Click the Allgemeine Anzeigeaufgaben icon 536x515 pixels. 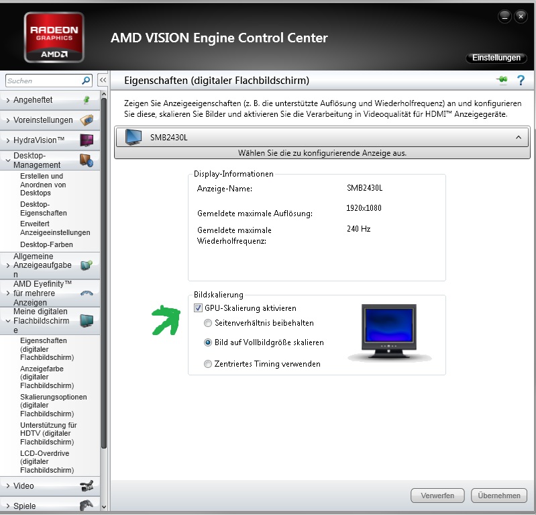tap(87, 265)
